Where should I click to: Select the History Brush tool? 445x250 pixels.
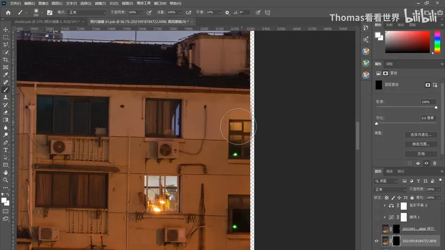click(6, 105)
